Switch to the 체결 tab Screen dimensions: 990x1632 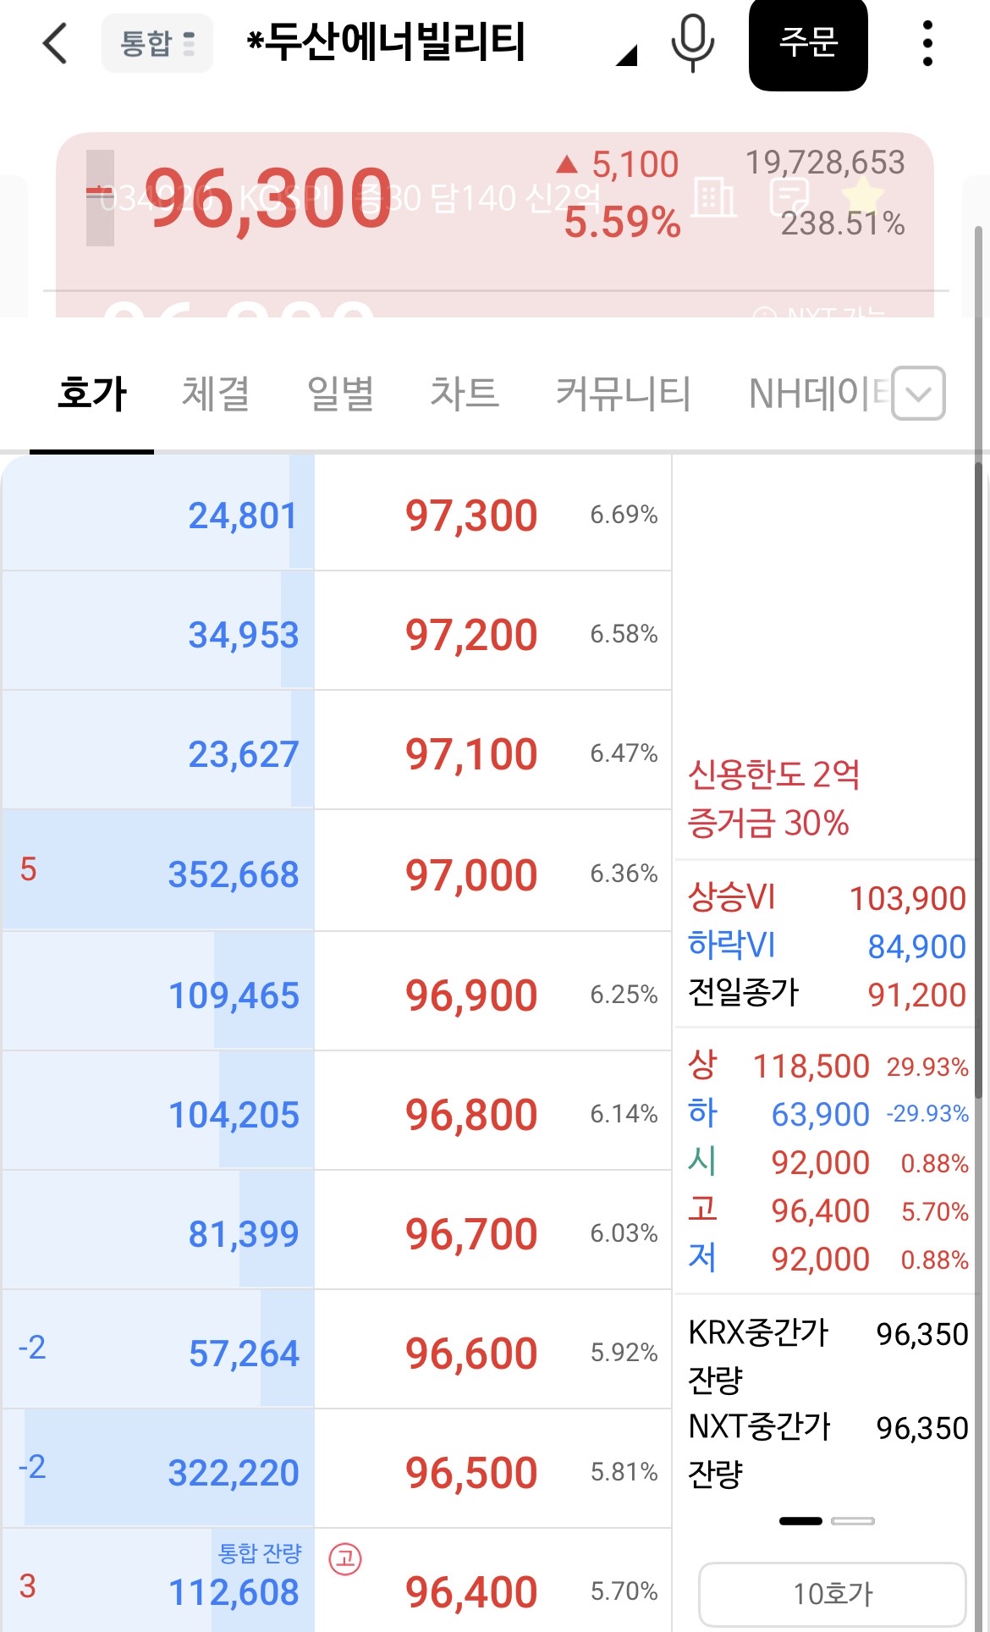coord(215,394)
